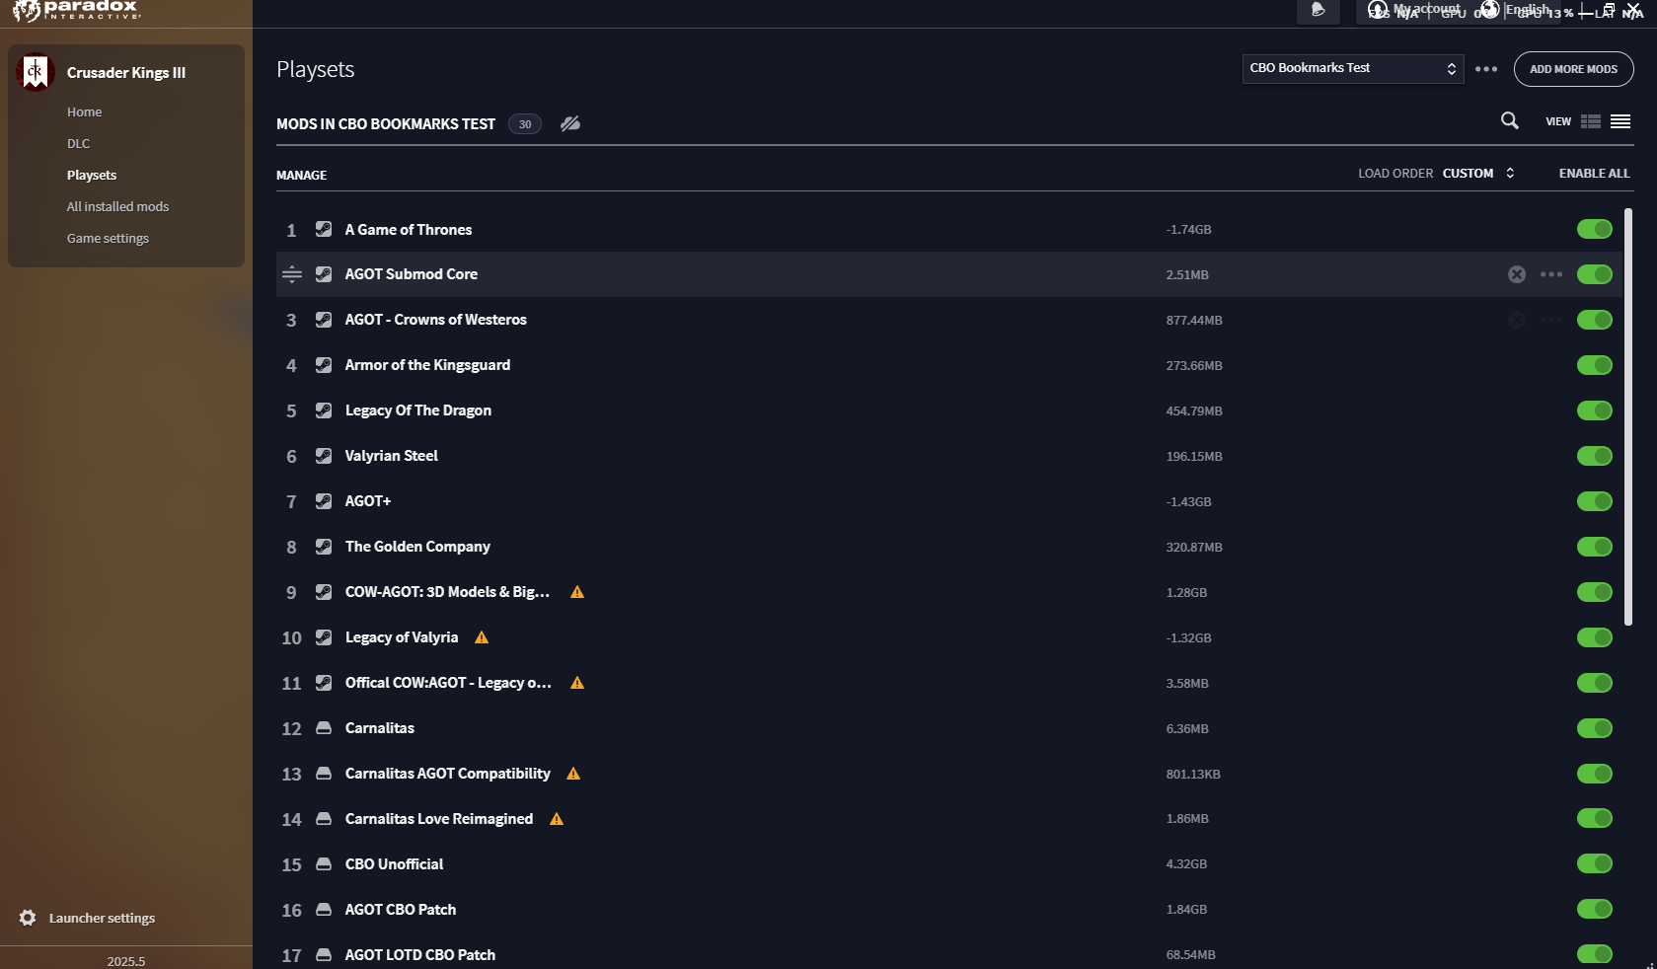
Task: Click warning icon on Carnalitas Love Reimagined
Action: tap(557, 819)
